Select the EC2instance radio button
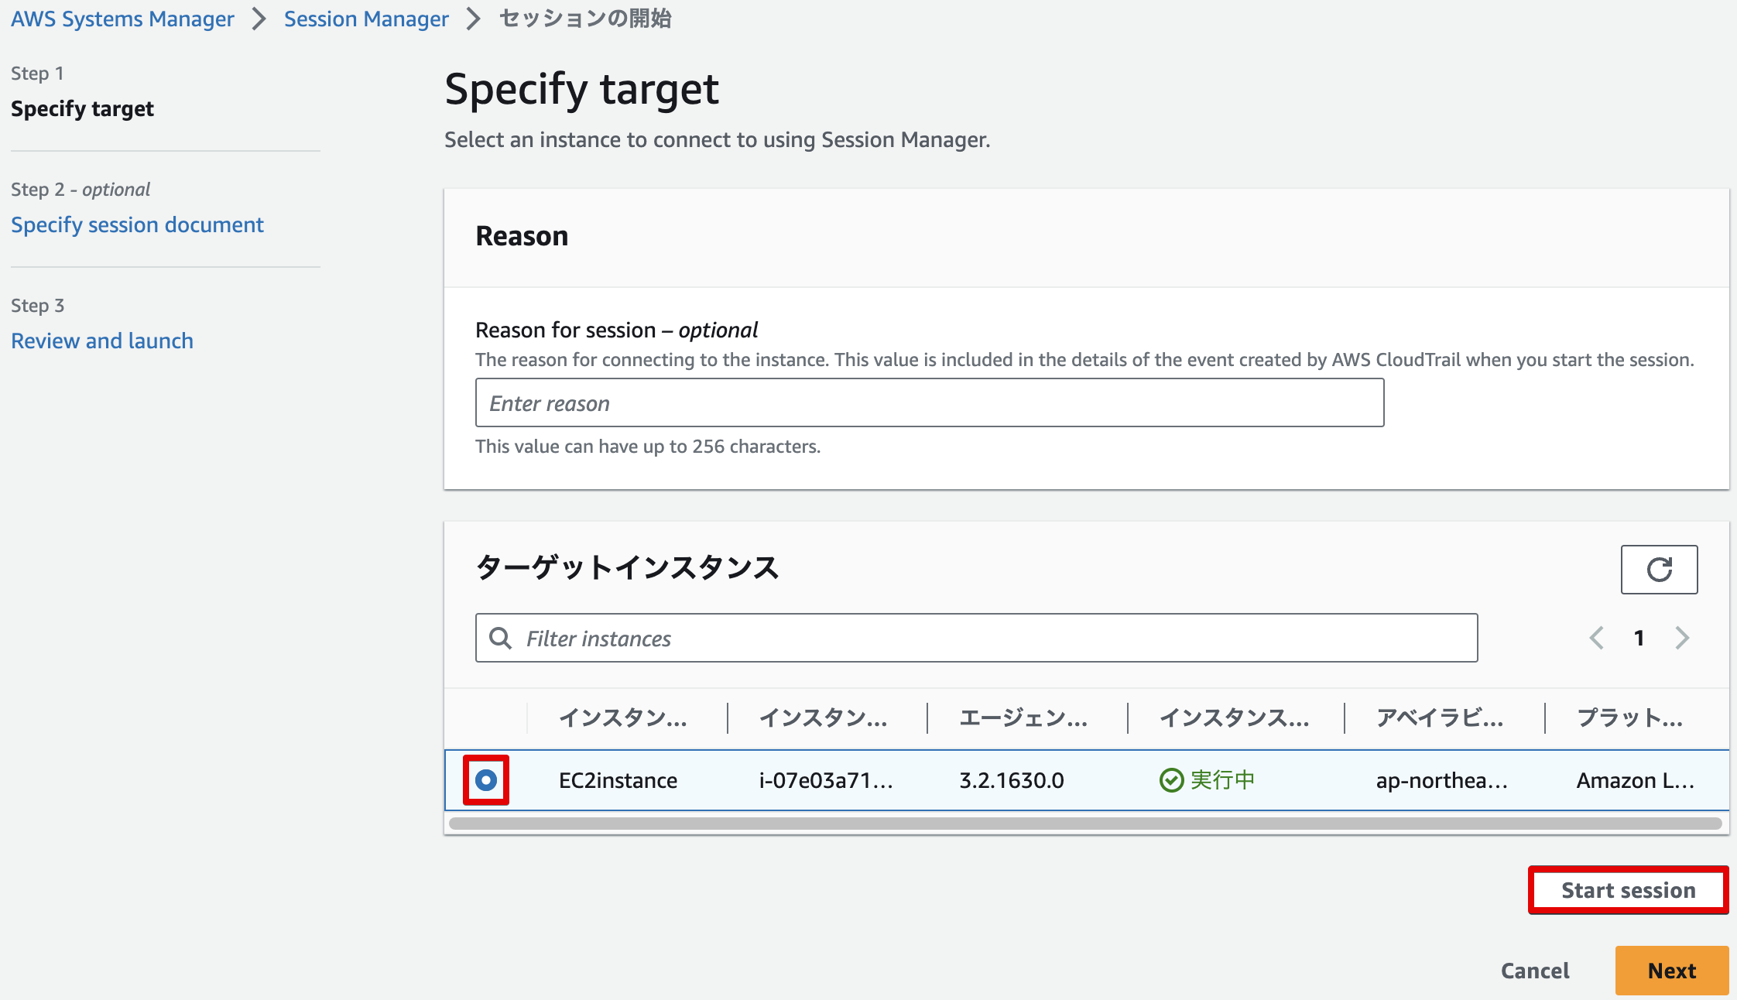The image size is (1737, 1000). coord(485,780)
